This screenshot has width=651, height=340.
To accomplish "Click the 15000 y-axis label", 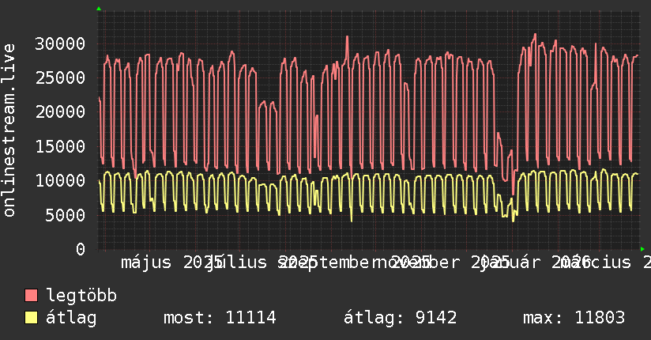I will click(x=60, y=147).
